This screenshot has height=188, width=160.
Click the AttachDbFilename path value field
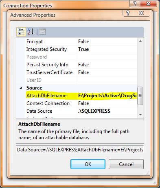coord(107,96)
